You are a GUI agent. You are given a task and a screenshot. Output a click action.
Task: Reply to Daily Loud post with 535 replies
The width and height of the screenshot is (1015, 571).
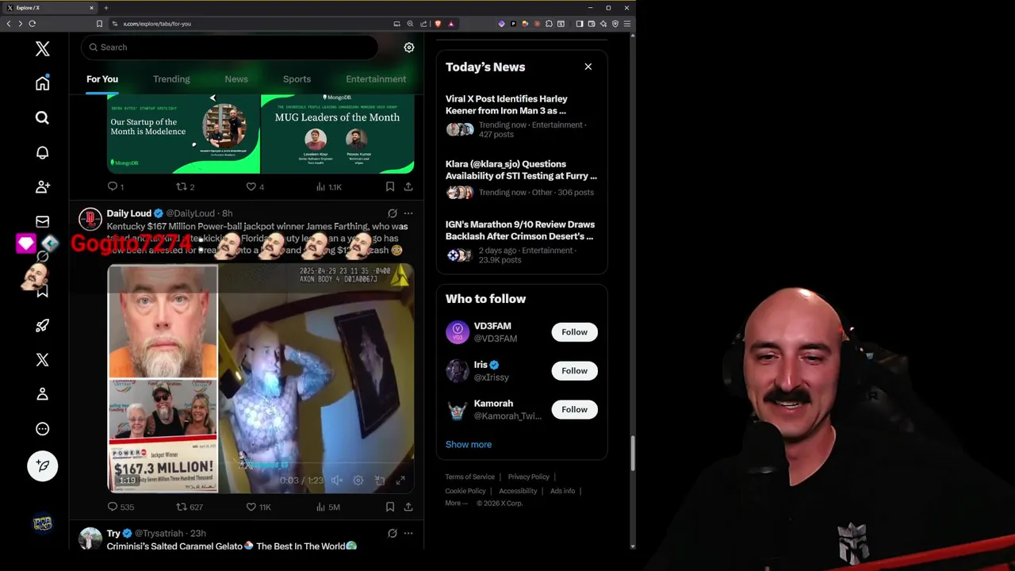coord(121,507)
